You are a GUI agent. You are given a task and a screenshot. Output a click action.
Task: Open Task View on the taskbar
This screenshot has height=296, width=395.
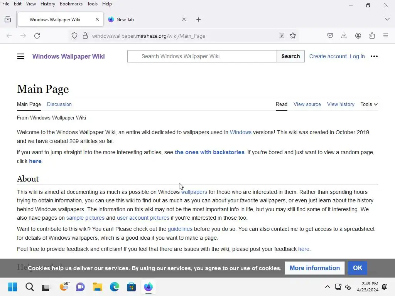click(46, 287)
